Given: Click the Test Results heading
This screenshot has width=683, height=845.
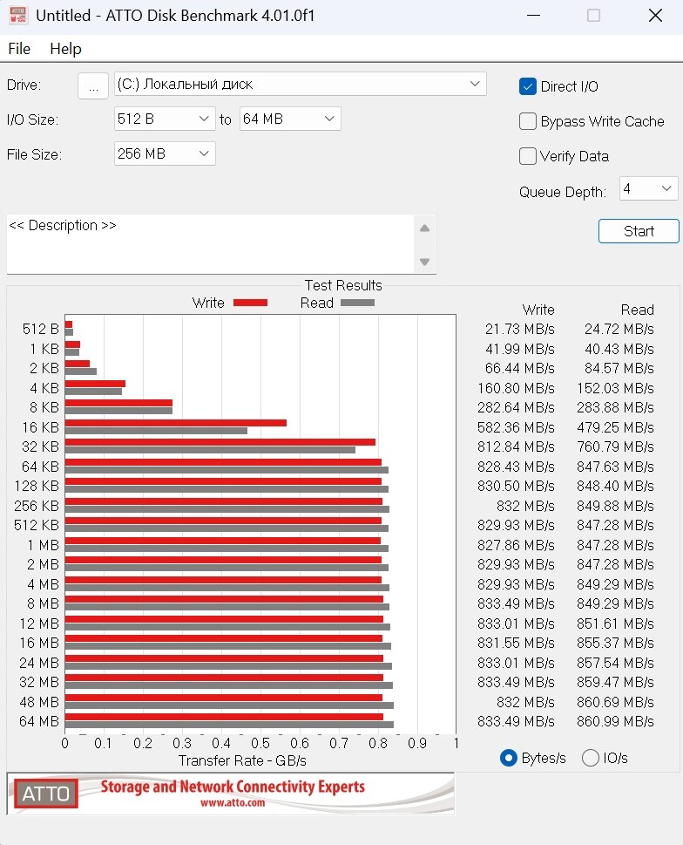Looking at the screenshot, I should click(343, 286).
